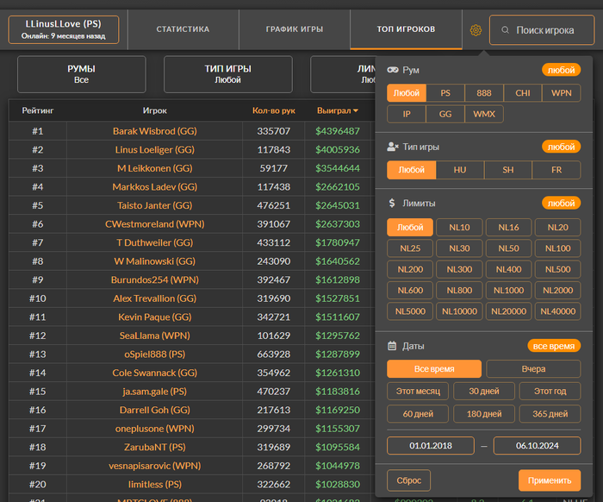Open player Barak Wisbrod (GG) profile

155,131
